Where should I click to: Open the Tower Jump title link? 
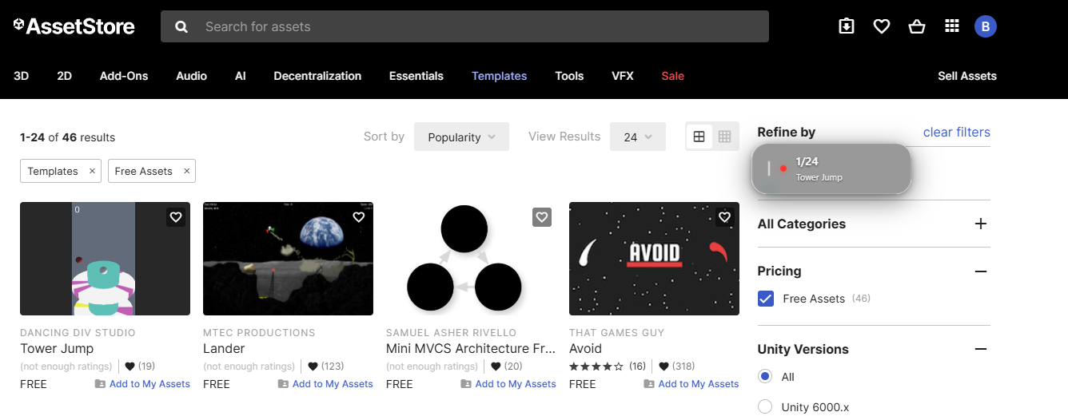(57, 348)
